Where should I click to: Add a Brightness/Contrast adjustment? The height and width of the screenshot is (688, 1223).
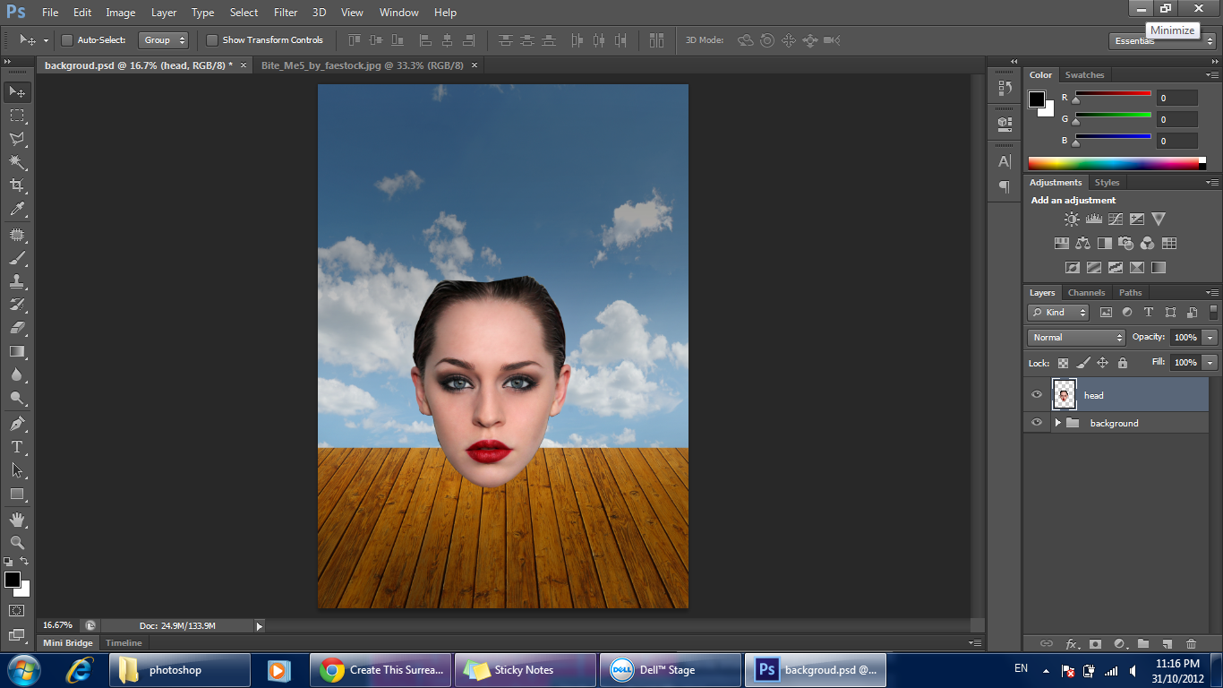pyautogui.click(x=1072, y=219)
